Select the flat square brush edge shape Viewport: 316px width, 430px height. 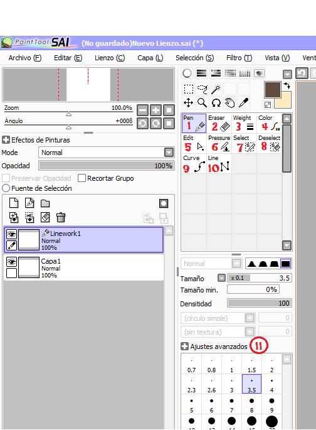tap(285, 264)
